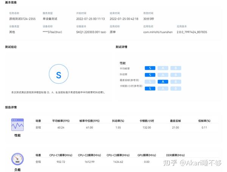Click device version SKQ1.220303.001 test-
The height and width of the screenshot is (172, 227).
click(x=91, y=32)
